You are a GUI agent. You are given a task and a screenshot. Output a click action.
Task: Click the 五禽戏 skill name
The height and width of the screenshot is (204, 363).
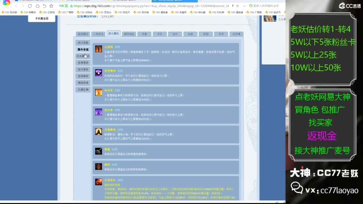[x=109, y=47]
